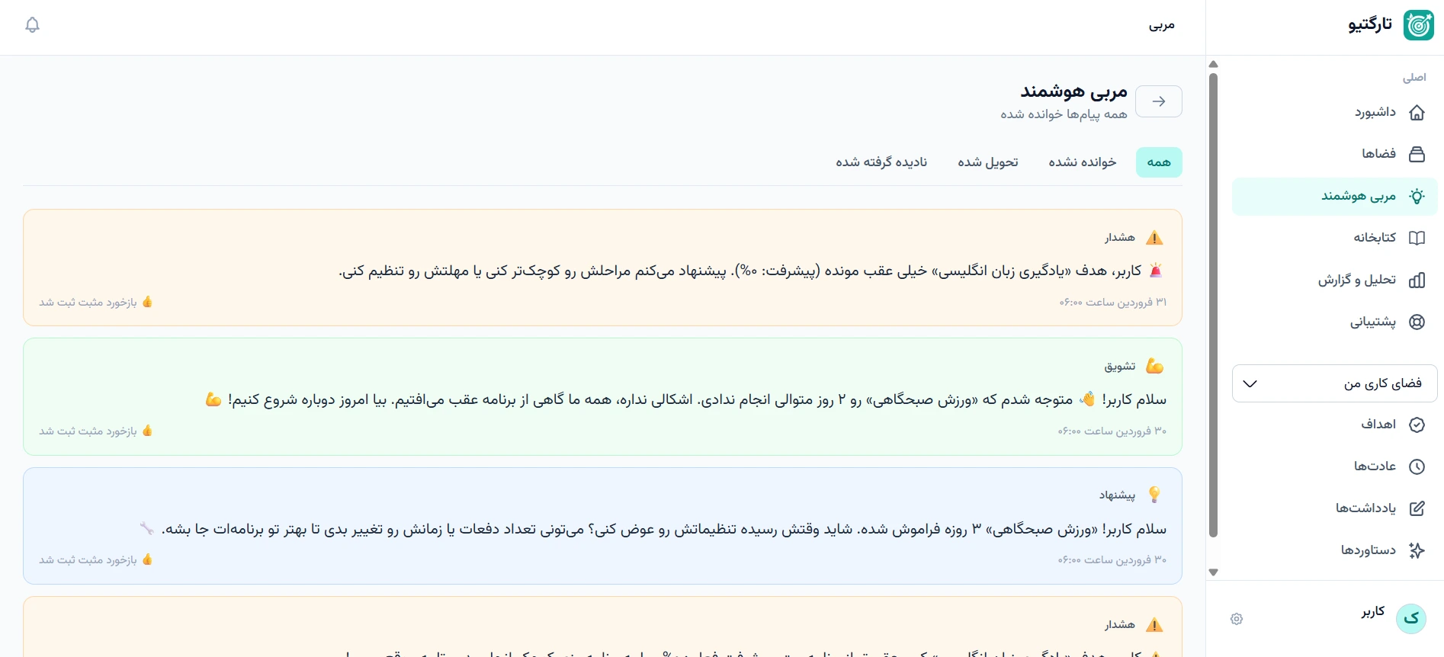
Task: Go to اهداف in the sidebar
Action: point(1334,425)
